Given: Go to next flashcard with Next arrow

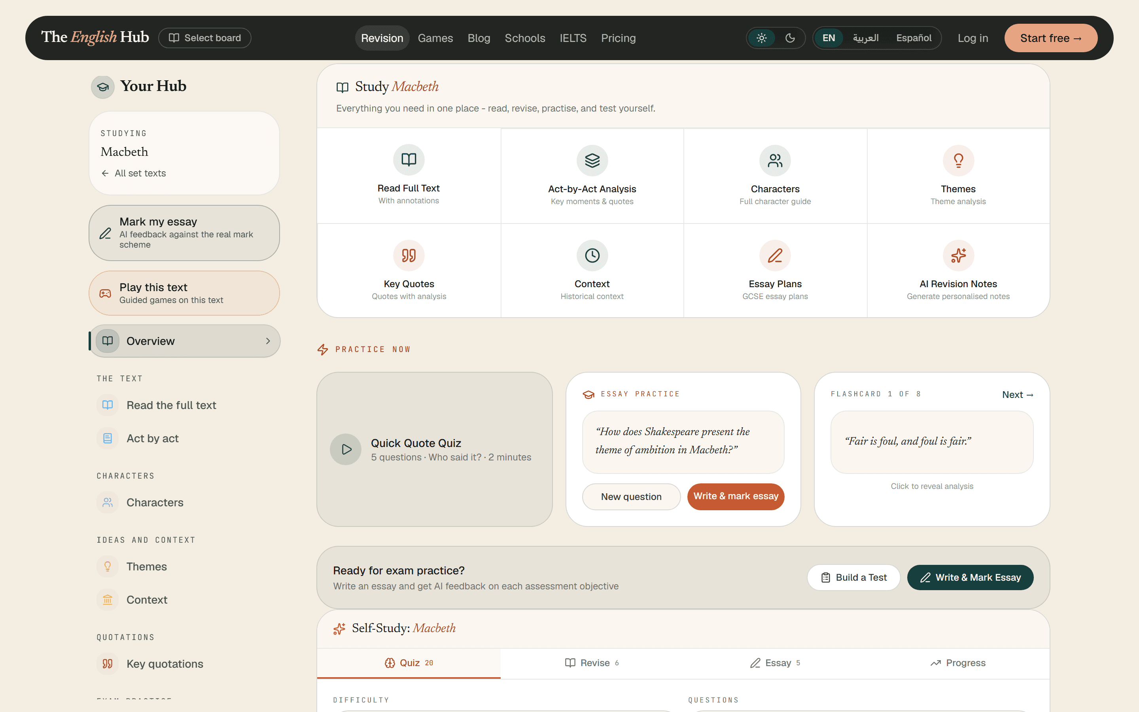Looking at the screenshot, I should (x=1018, y=395).
